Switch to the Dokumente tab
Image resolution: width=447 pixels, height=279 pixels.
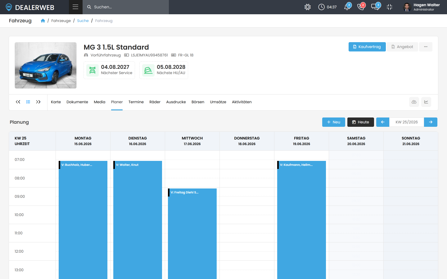[77, 102]
